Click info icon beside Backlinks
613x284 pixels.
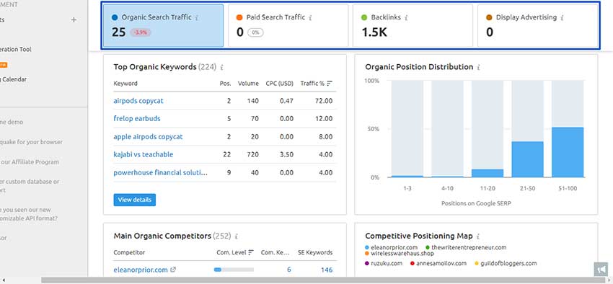[406, 18]
